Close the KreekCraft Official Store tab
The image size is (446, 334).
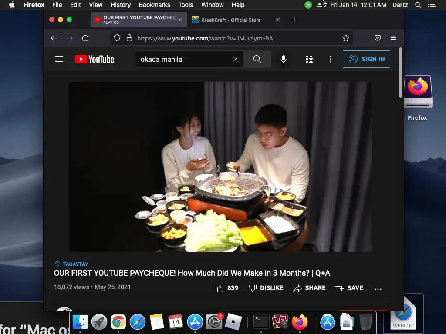click(278, 20)
